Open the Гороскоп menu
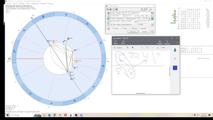 coord(9,4)
